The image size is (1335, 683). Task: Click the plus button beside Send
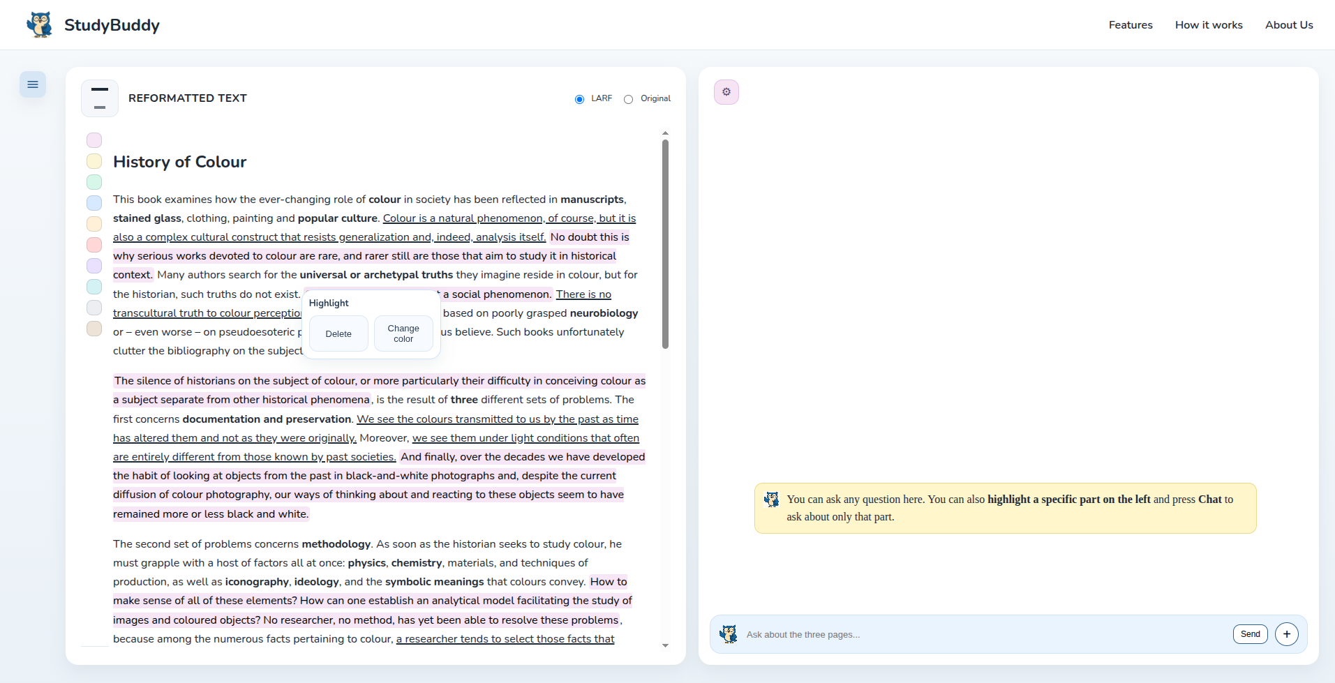(x=1287, y=634)
